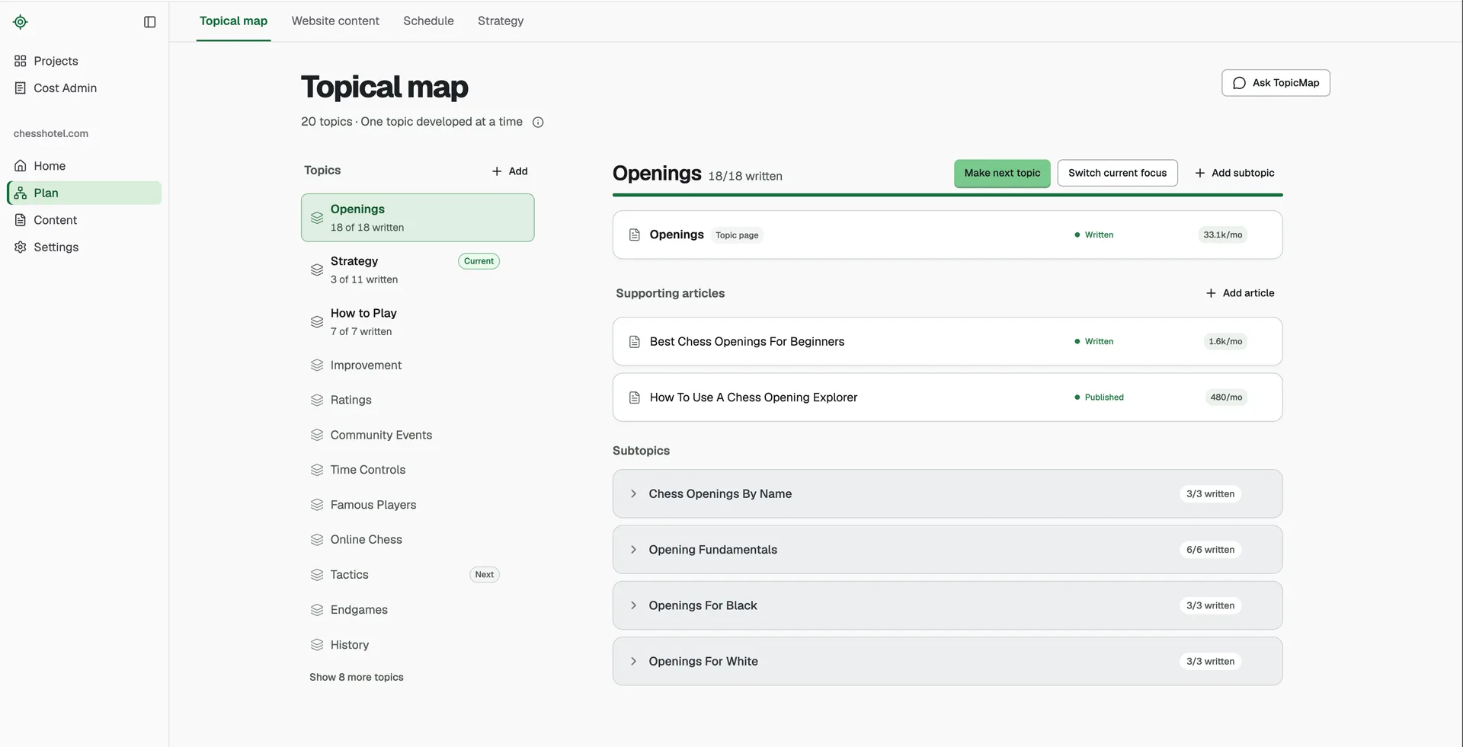The width and height of the screenshot is (1463, 747).
Task: Select Endgames topic name
Action: (359, 610)
